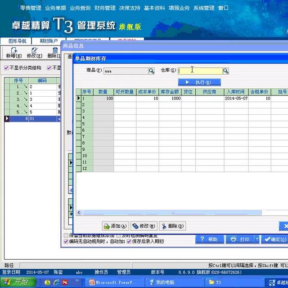Screen dimensions: 288x288
Task: Click quantity cell showing 100
Action: tap(103, 99)
